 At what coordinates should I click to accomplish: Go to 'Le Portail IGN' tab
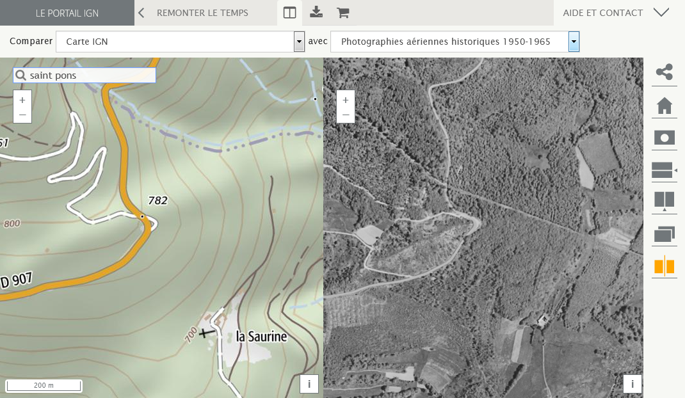67,13
